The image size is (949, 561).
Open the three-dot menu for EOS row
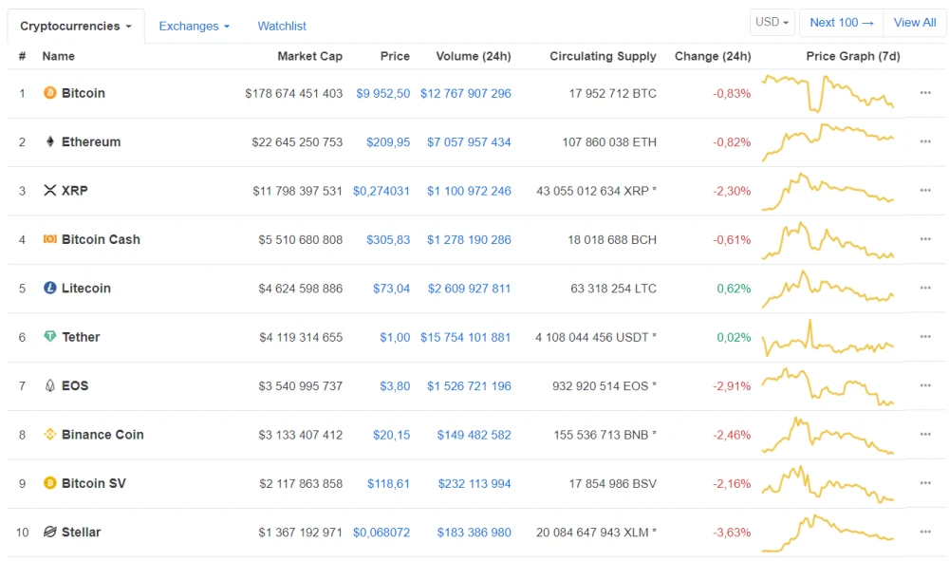[x=925, y=385]
